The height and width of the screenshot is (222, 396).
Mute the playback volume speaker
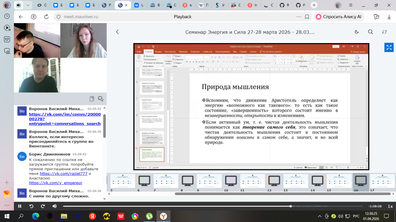(54, 206)
